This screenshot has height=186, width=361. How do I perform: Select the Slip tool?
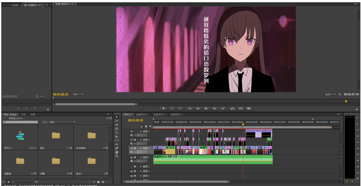(117, 140)
